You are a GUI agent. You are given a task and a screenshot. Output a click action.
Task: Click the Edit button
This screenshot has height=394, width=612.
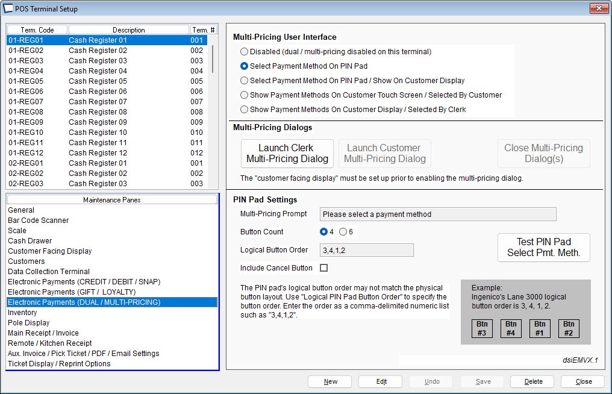tap(381, 381)
